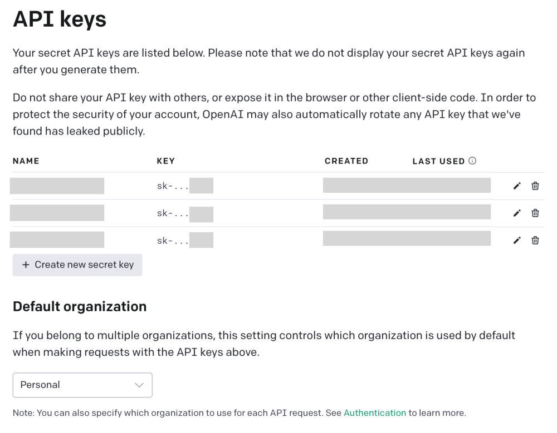Select the first key's masked sk-... value
The image size is (557, 433).
click(x=184, y=186)
